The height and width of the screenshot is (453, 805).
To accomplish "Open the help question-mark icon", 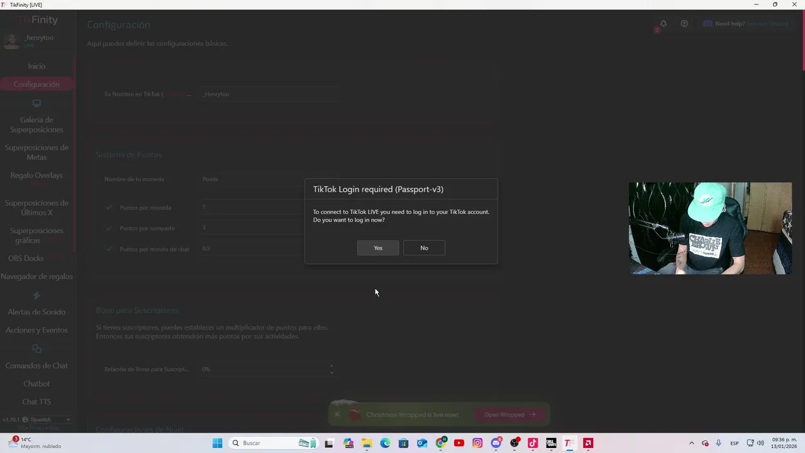I will click(684, 24).
